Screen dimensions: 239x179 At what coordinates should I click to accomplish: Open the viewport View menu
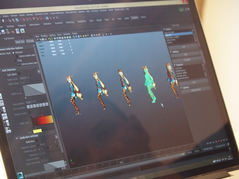pyautogui.click(x=37, y=37)
